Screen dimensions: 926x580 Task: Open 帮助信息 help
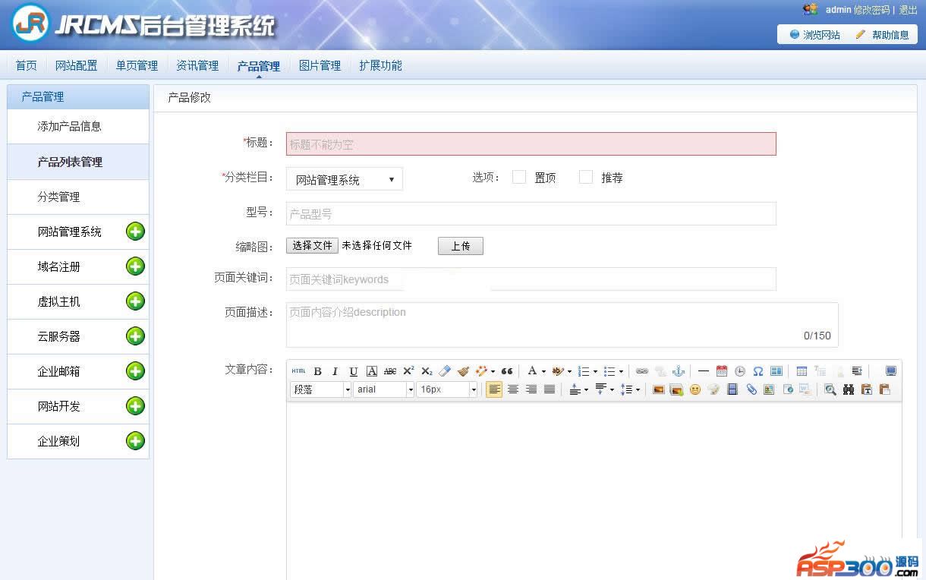click(x=882, y=35)
